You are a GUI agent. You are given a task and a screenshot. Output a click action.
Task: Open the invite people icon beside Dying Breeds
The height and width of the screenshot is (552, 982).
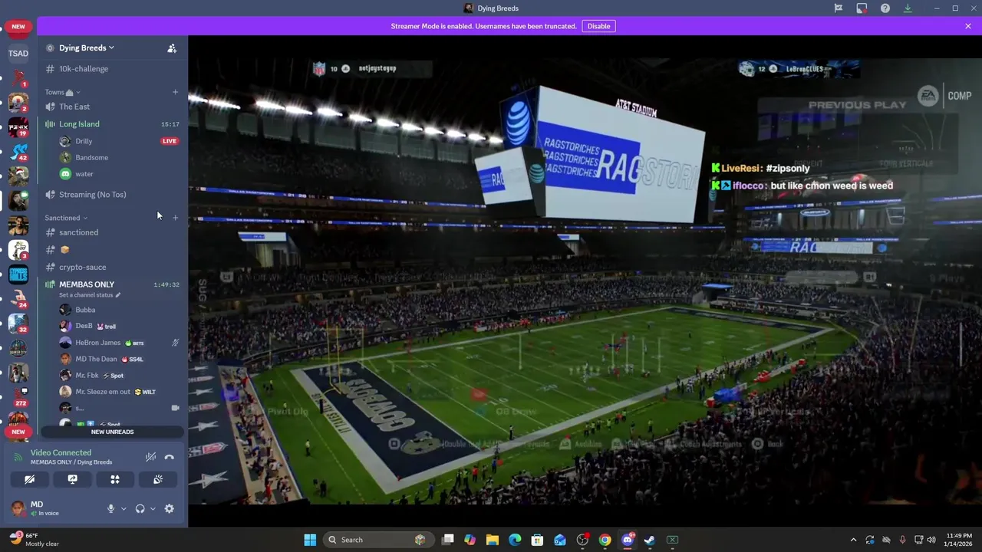(172, 48)
